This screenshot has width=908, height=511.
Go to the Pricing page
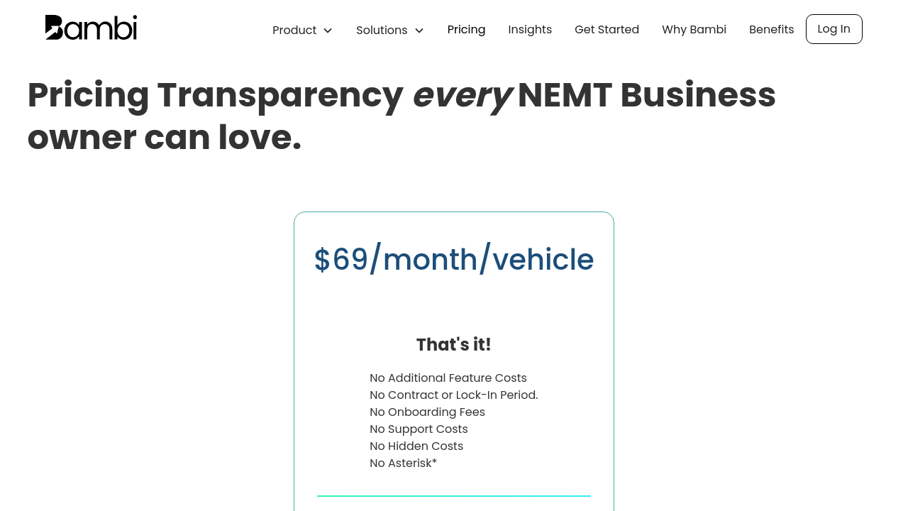(x=466, y=29)
